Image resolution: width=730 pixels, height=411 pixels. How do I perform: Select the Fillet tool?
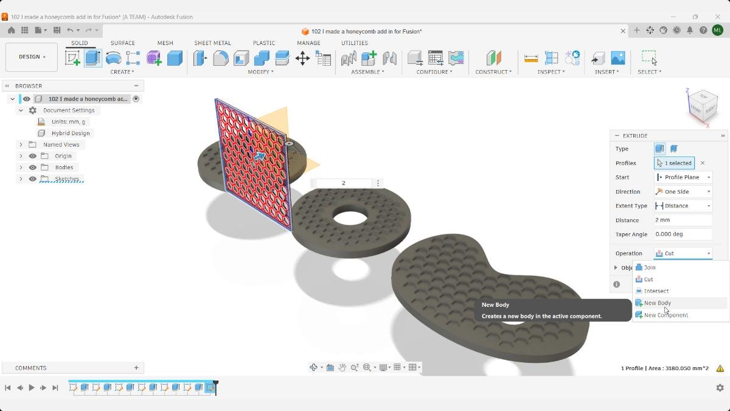(x=221, y=58)
